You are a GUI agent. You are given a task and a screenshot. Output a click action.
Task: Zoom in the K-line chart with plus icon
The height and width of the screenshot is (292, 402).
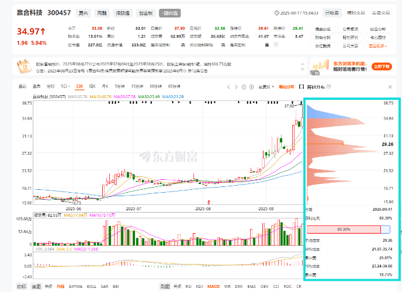point(251,87)
